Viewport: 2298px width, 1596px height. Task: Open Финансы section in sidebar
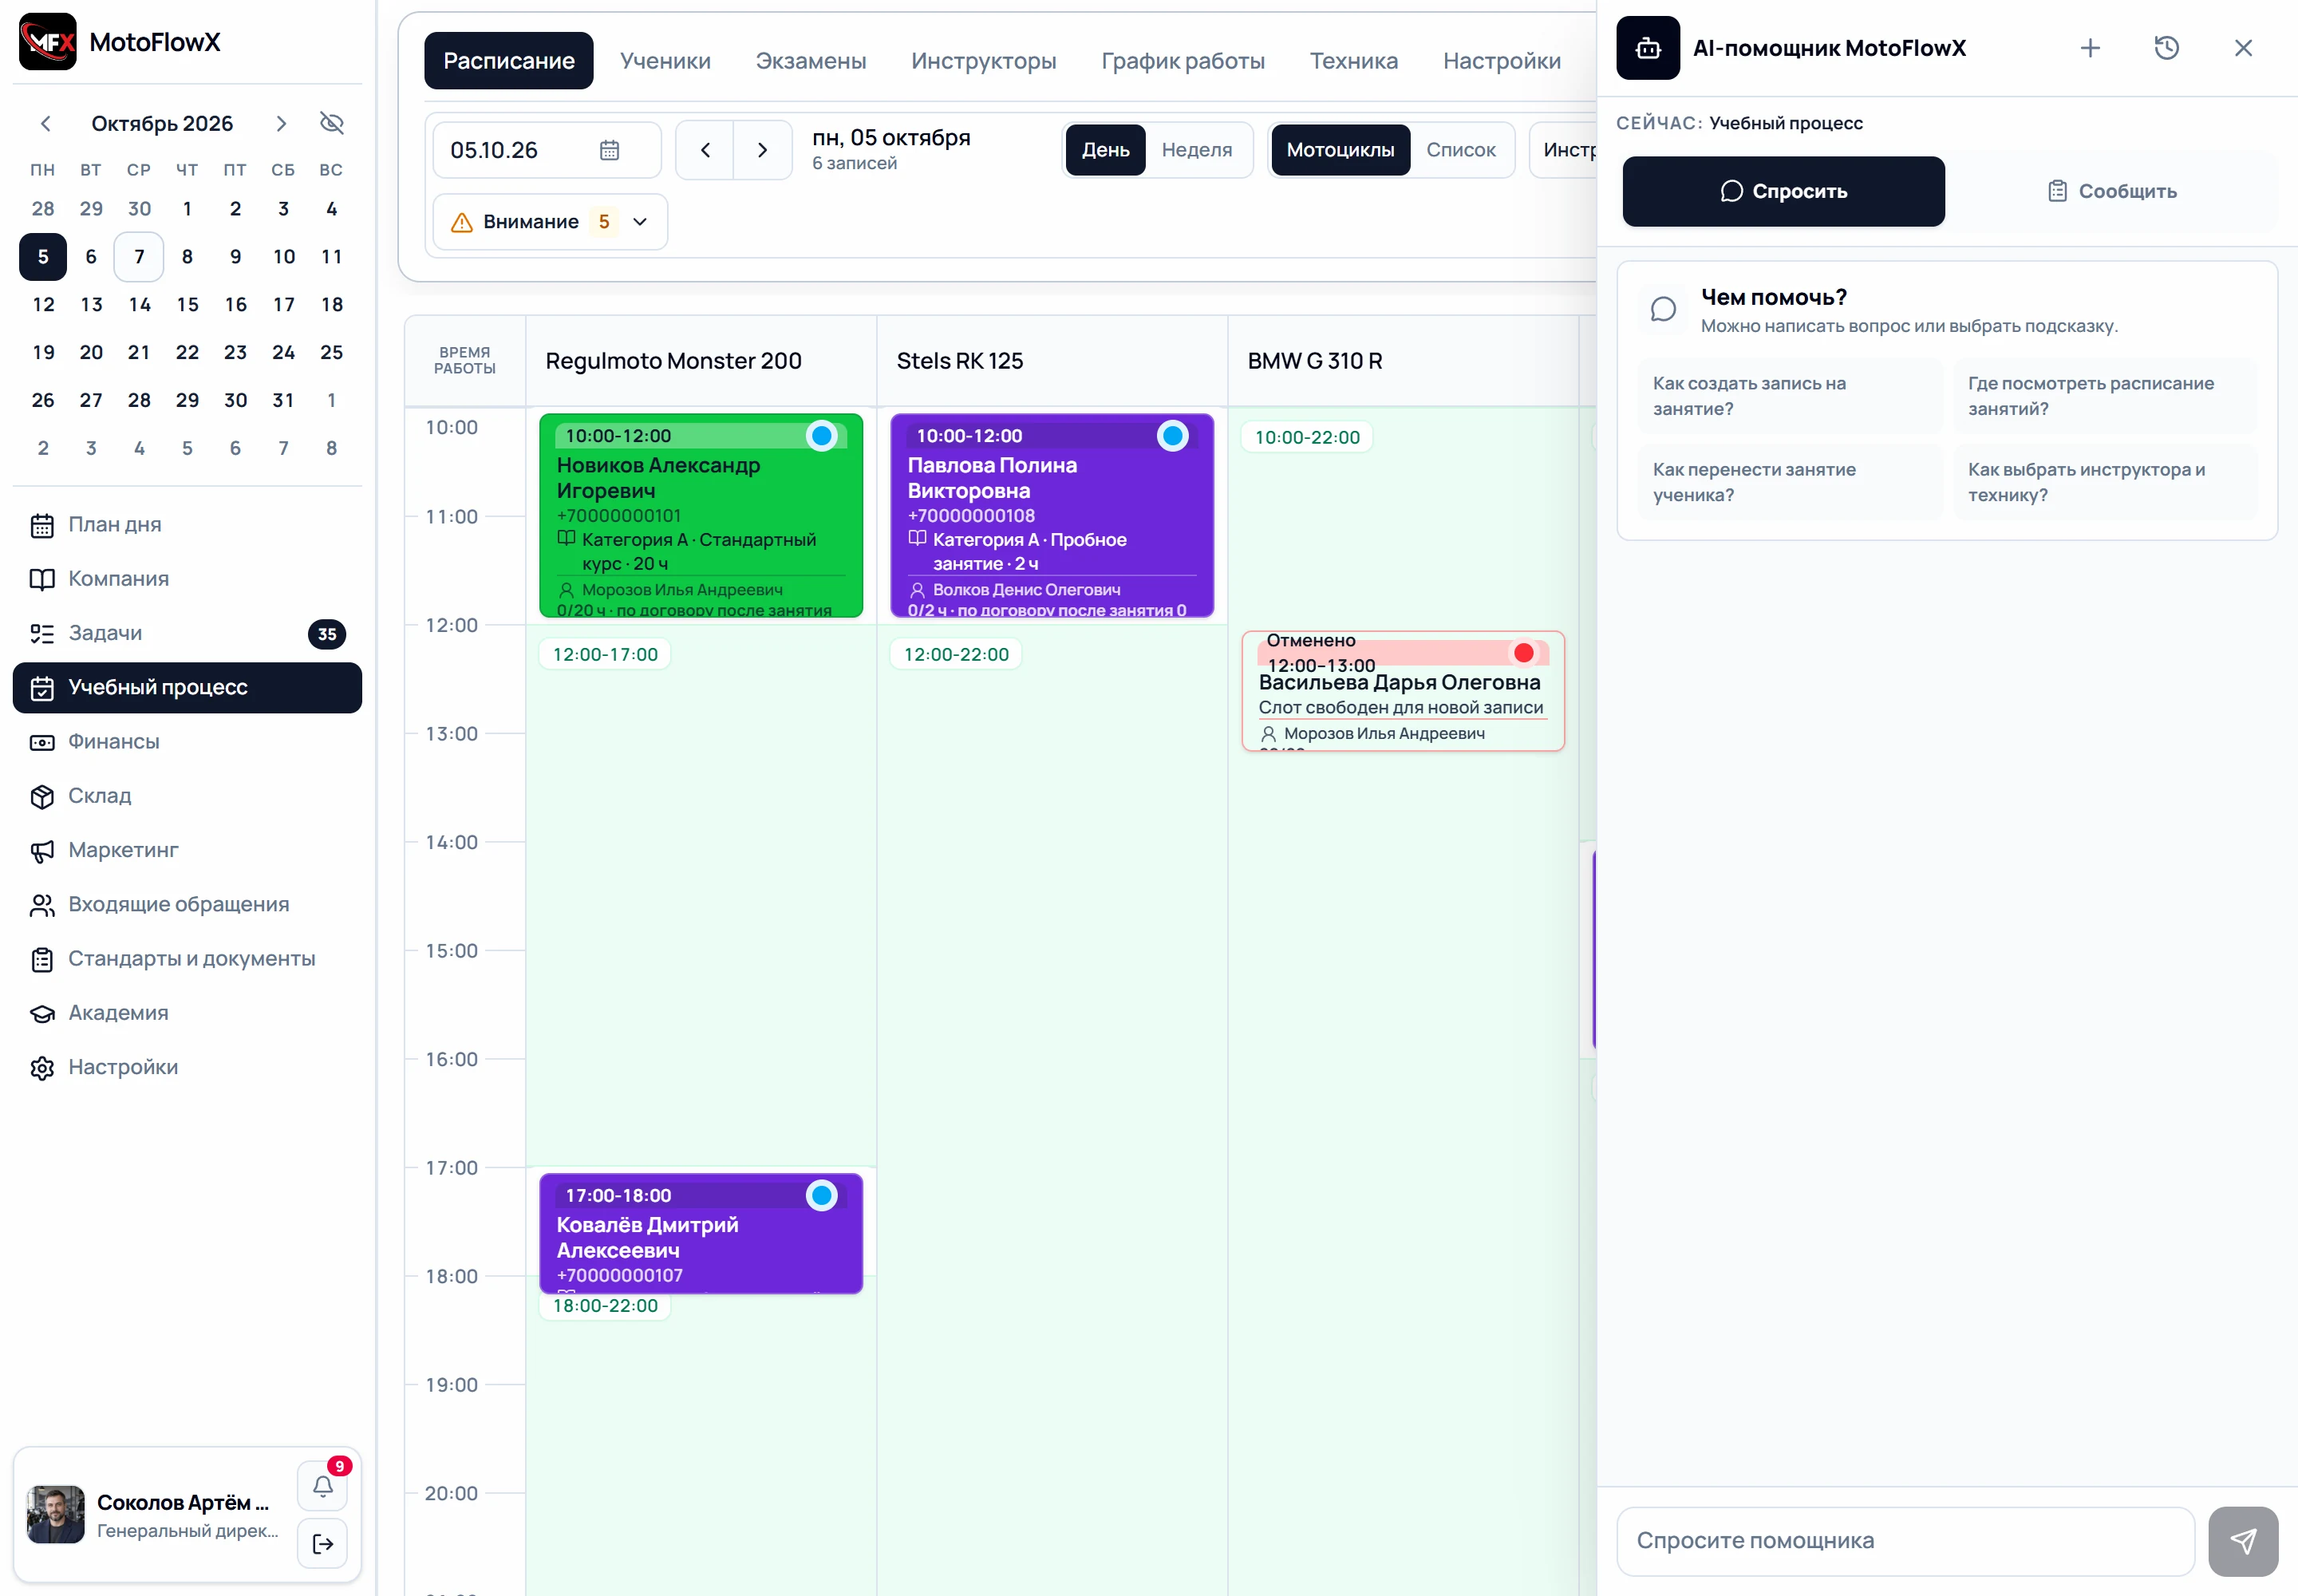click(187, 742)
